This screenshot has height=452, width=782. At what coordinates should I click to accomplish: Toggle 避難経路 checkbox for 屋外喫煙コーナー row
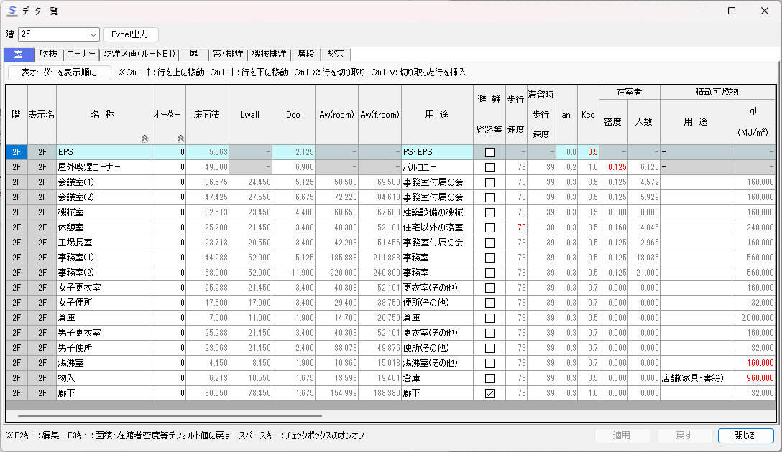coord(489,167)
